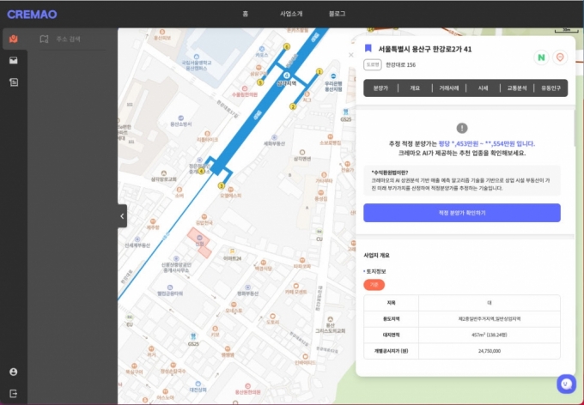Go to 홈 in top navigation
Viewport: 584px width, 405px height.
(x=245, y=14)
